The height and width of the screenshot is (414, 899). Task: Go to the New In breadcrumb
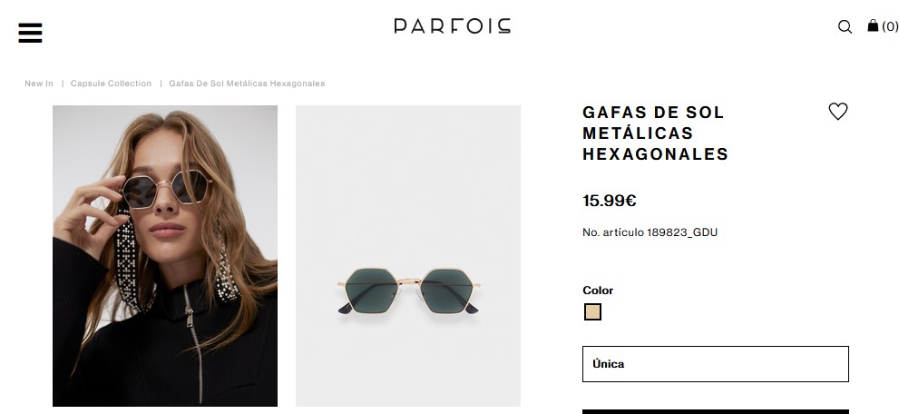(x=39, y=84)
